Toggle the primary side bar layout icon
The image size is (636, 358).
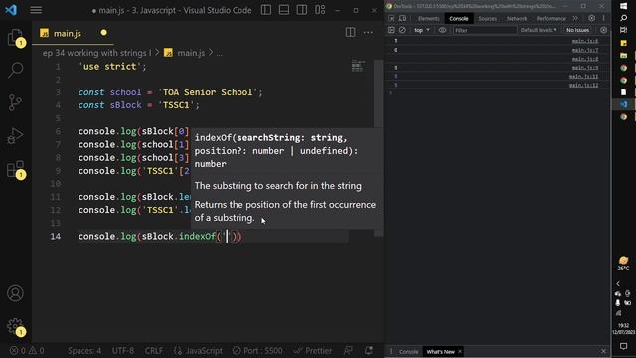pos(266,10)
